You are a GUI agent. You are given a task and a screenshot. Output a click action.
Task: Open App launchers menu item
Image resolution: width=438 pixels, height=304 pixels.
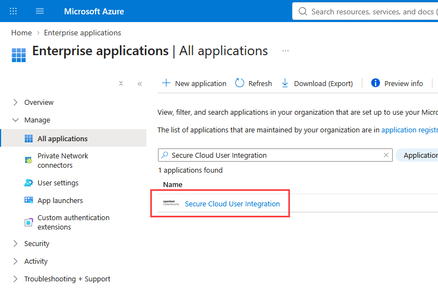click(60, 200)
